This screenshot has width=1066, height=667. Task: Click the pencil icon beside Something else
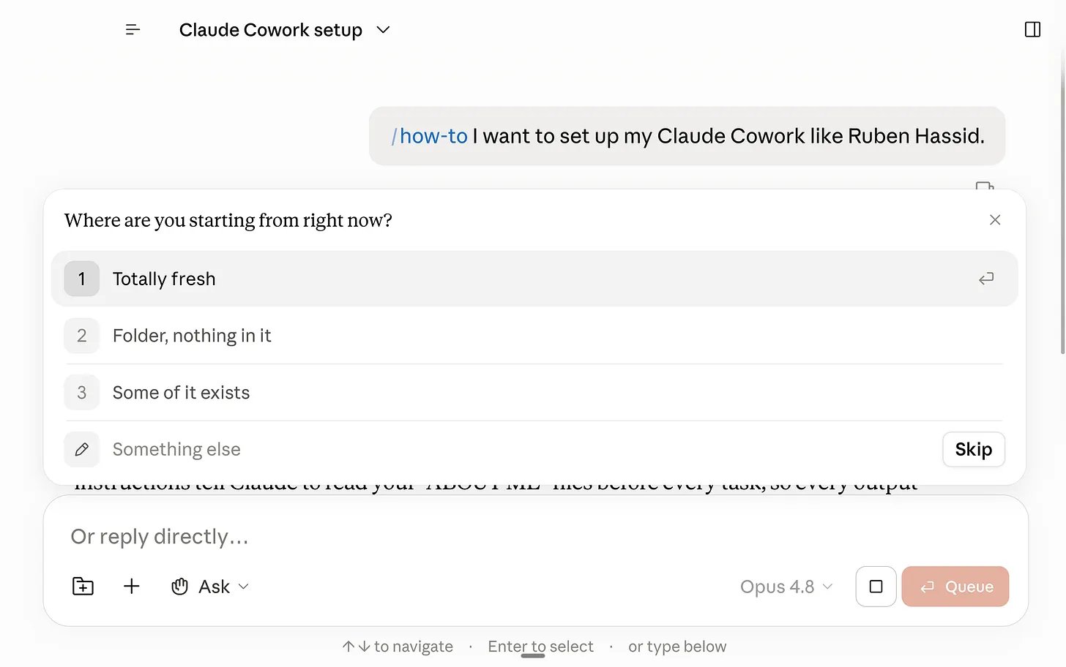pyautogui.click(x=82, y=450)
